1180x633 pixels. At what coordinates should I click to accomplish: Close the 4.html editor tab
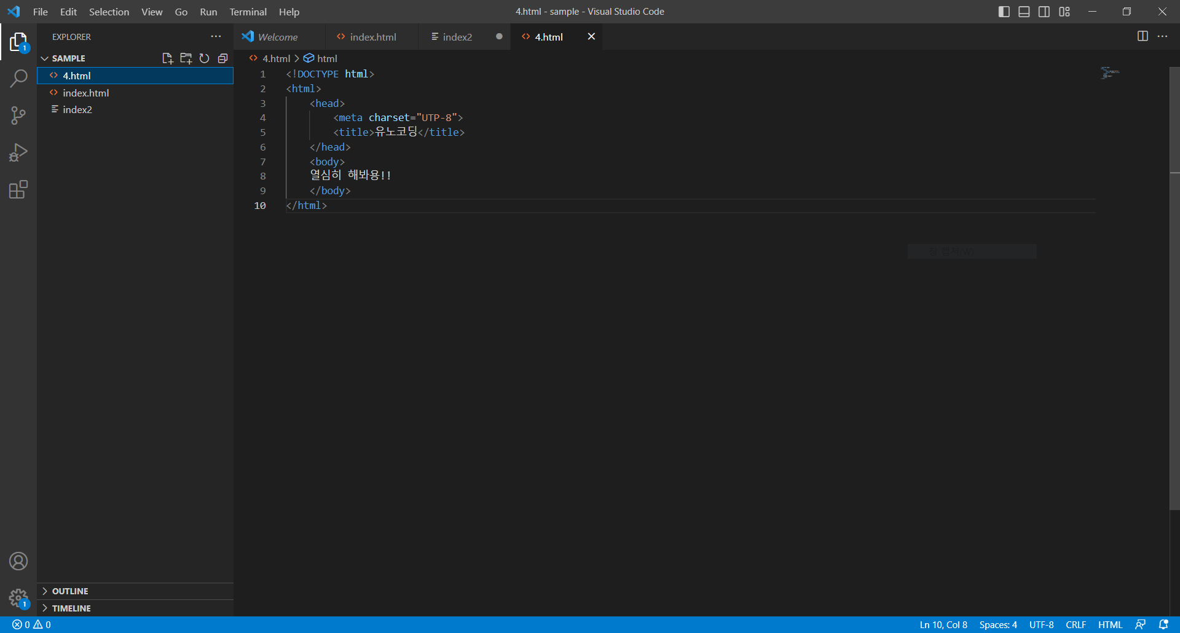(x=591, y=37)
